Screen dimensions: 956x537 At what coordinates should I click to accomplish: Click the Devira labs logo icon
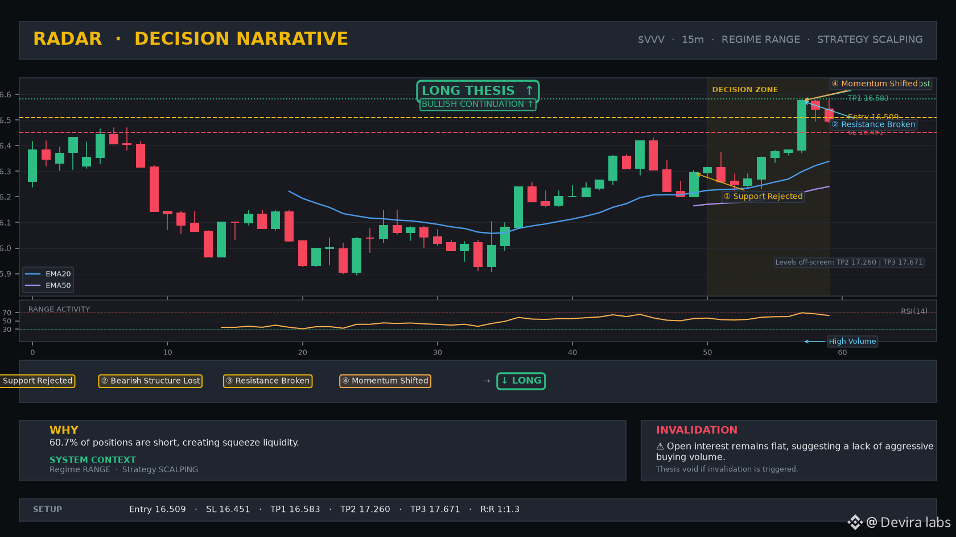[x=855, y=522]
